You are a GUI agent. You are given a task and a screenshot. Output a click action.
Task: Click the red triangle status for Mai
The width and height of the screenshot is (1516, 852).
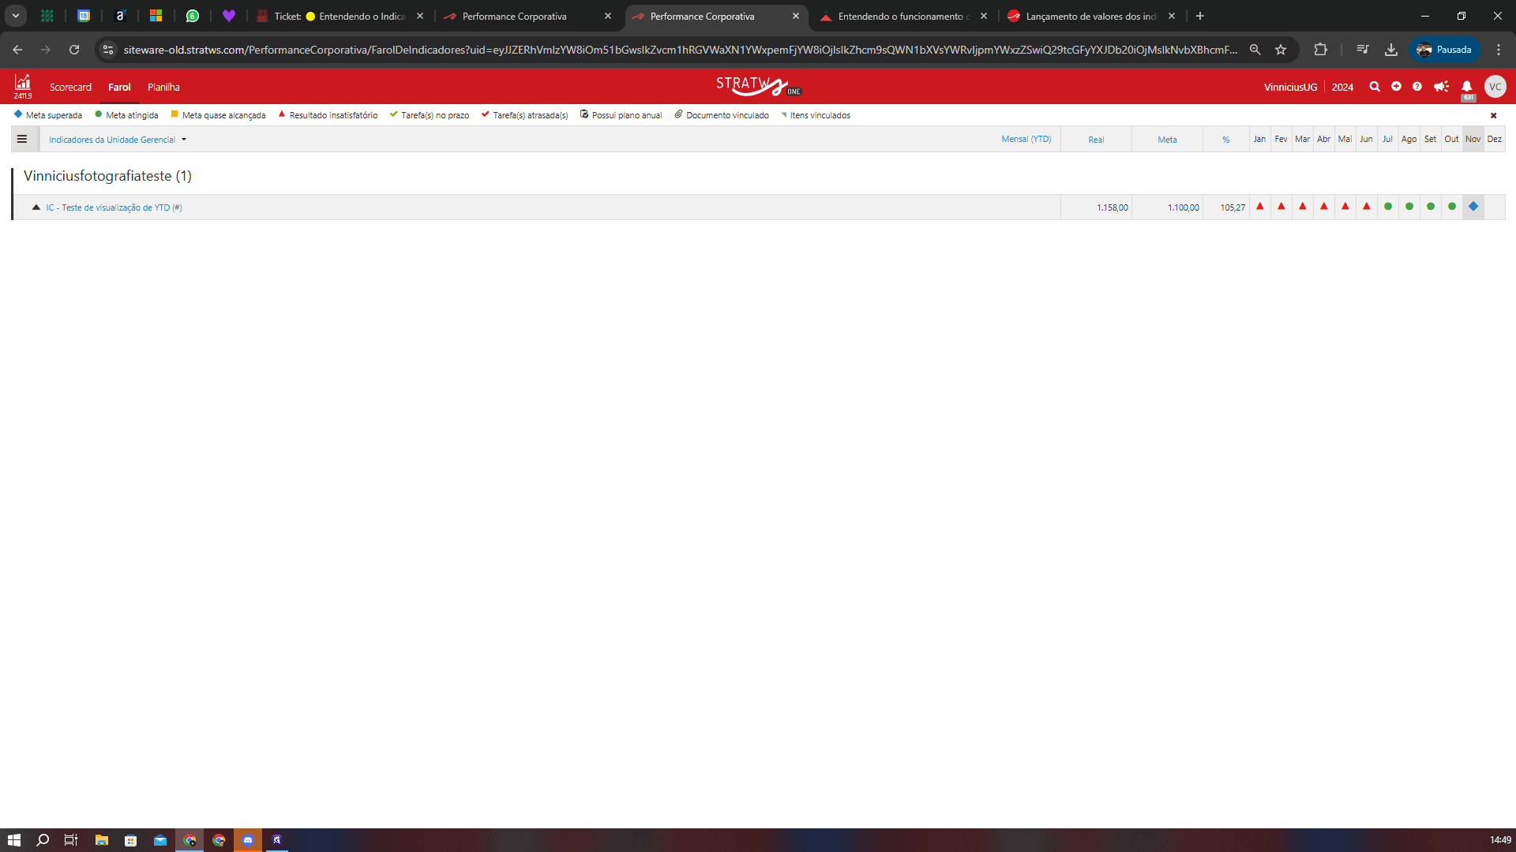pyautogui.click(x=1345, y=207)
